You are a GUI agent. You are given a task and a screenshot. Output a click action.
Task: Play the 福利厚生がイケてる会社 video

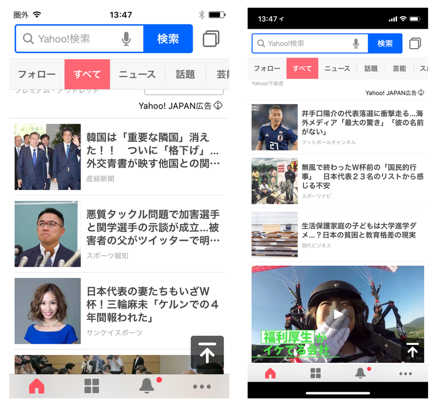[x=338, y=314]
